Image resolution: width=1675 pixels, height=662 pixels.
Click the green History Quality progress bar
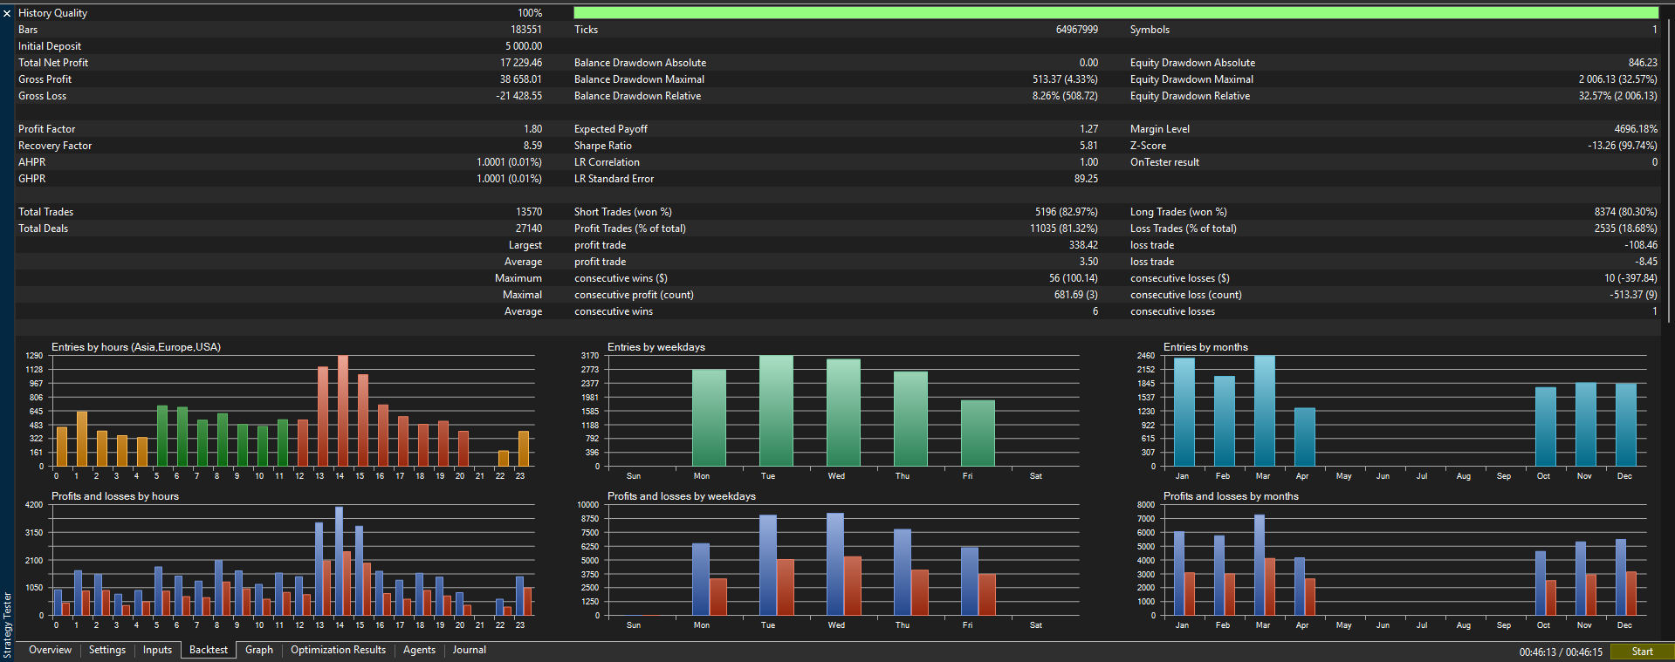tap(1116, 13)
